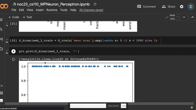Open the code snippets sidebar icon
This screenshot has width=196, height=110.
pyautogui.click(x=1, y=86)
